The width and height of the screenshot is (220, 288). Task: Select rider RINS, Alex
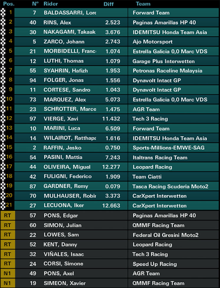[x=57, y=22]
